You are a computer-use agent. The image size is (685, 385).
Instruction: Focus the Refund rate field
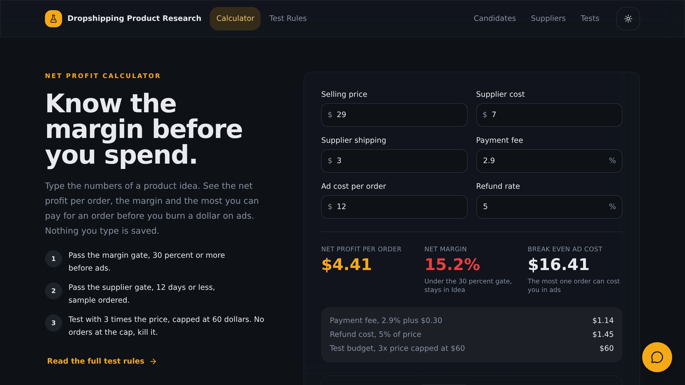(x=549, y=207)
